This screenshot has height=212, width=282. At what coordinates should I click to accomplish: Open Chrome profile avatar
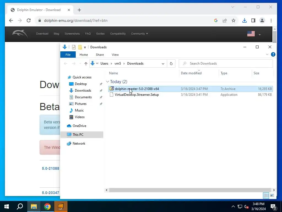[262, 20]
